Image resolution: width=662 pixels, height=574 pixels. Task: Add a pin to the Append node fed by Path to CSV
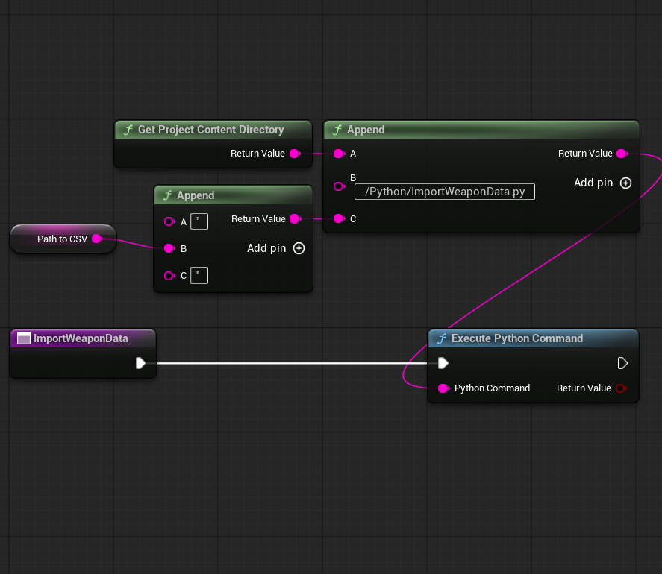click(299, 248)
